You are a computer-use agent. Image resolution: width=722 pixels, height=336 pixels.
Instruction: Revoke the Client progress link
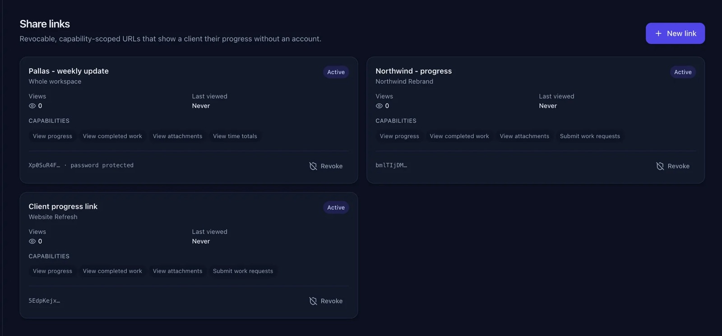(x=326, y=301)
